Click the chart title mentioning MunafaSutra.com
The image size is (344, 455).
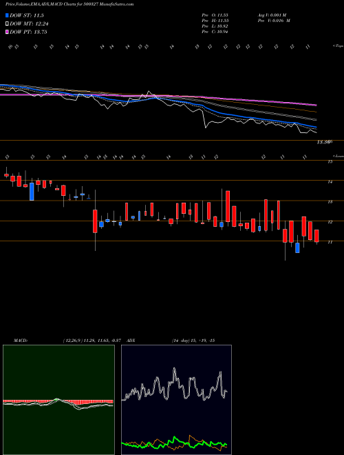click(69, 4)
